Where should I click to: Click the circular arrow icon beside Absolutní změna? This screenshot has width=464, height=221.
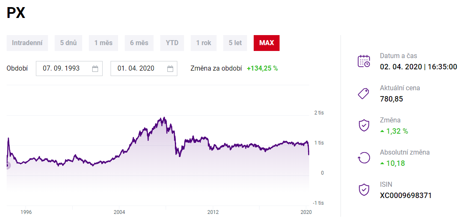click(364, 157)
